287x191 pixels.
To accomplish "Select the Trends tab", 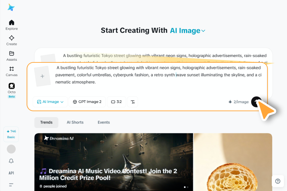I will tap(46, 122).
